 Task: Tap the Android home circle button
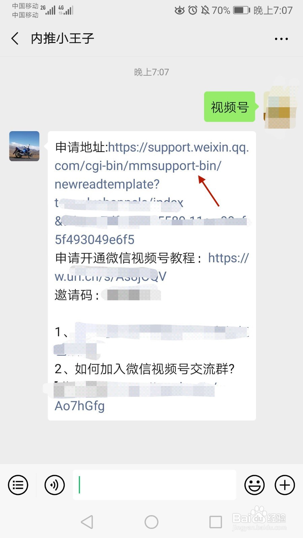pyautogui.click(x=151, y=522)
